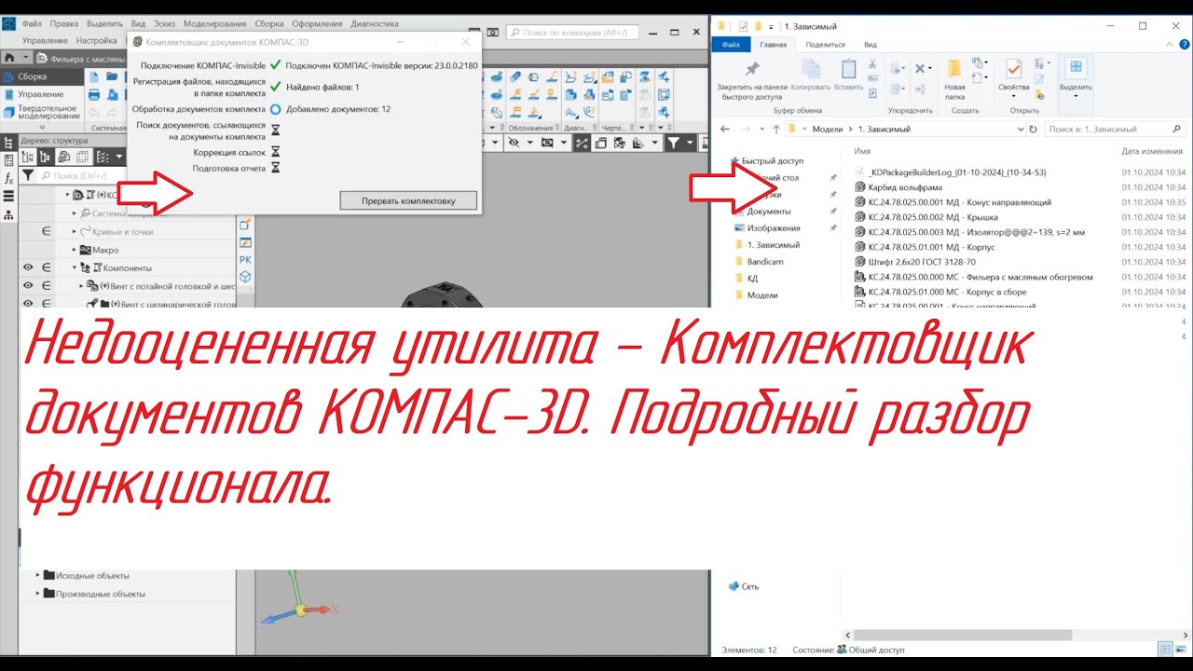This screenshot has width=1193, height=671.
Task: Open the Эскиз menu in KOMPAS
Action: point(165,23)
